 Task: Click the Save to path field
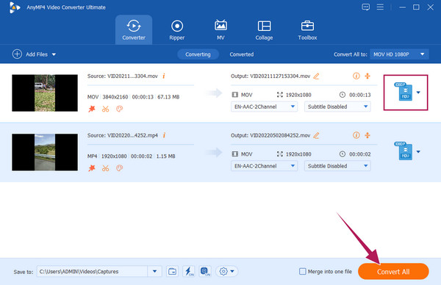[92, 272]
